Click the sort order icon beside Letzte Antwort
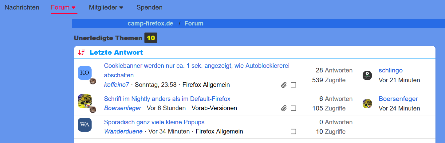This screenshot has height=143, width=445. tap(81, 52)
